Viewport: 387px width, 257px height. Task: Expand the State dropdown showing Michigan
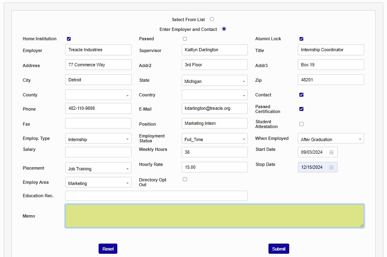click(x=214, y=81)
